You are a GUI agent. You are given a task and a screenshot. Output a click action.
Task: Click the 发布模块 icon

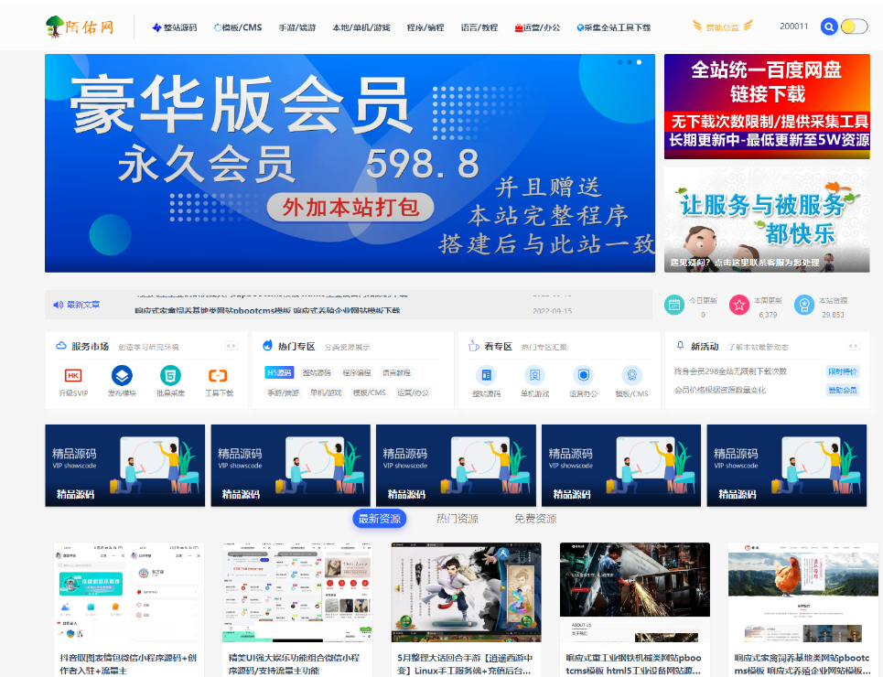[x=122, y=375]
